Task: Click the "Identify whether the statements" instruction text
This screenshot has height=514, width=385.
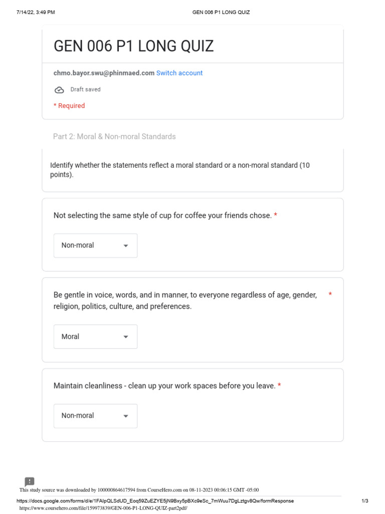Action: point(180,170)
